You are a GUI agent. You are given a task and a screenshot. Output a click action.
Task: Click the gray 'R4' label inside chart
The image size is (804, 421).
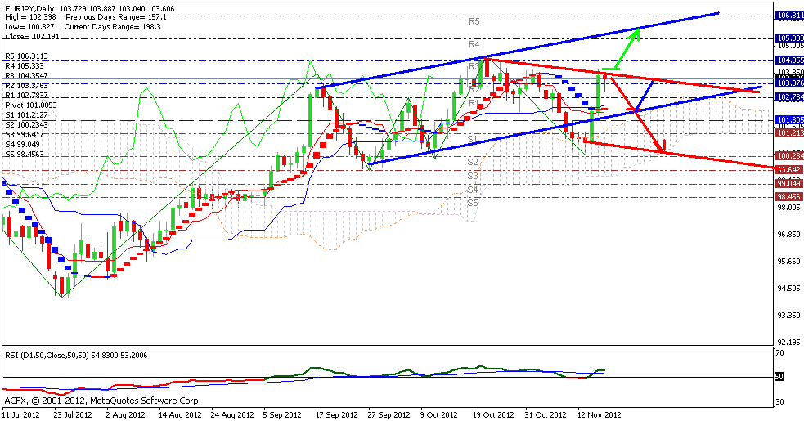(x=474, y=44)
